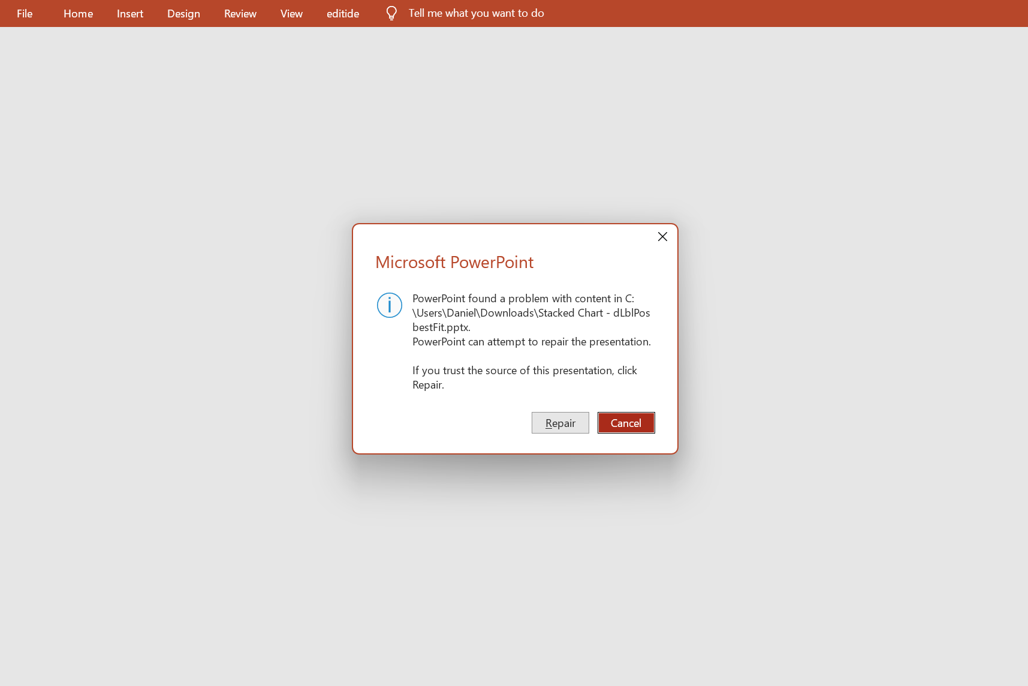Open the View tab
This screenshot has height=686, width=1028.
291,13
